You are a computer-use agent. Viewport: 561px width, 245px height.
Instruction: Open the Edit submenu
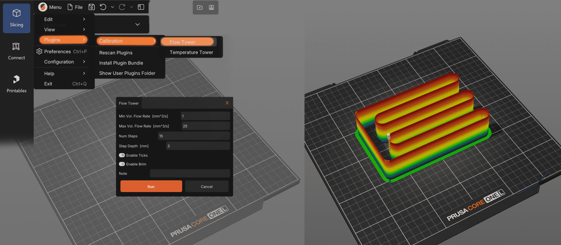pos(64,19)
